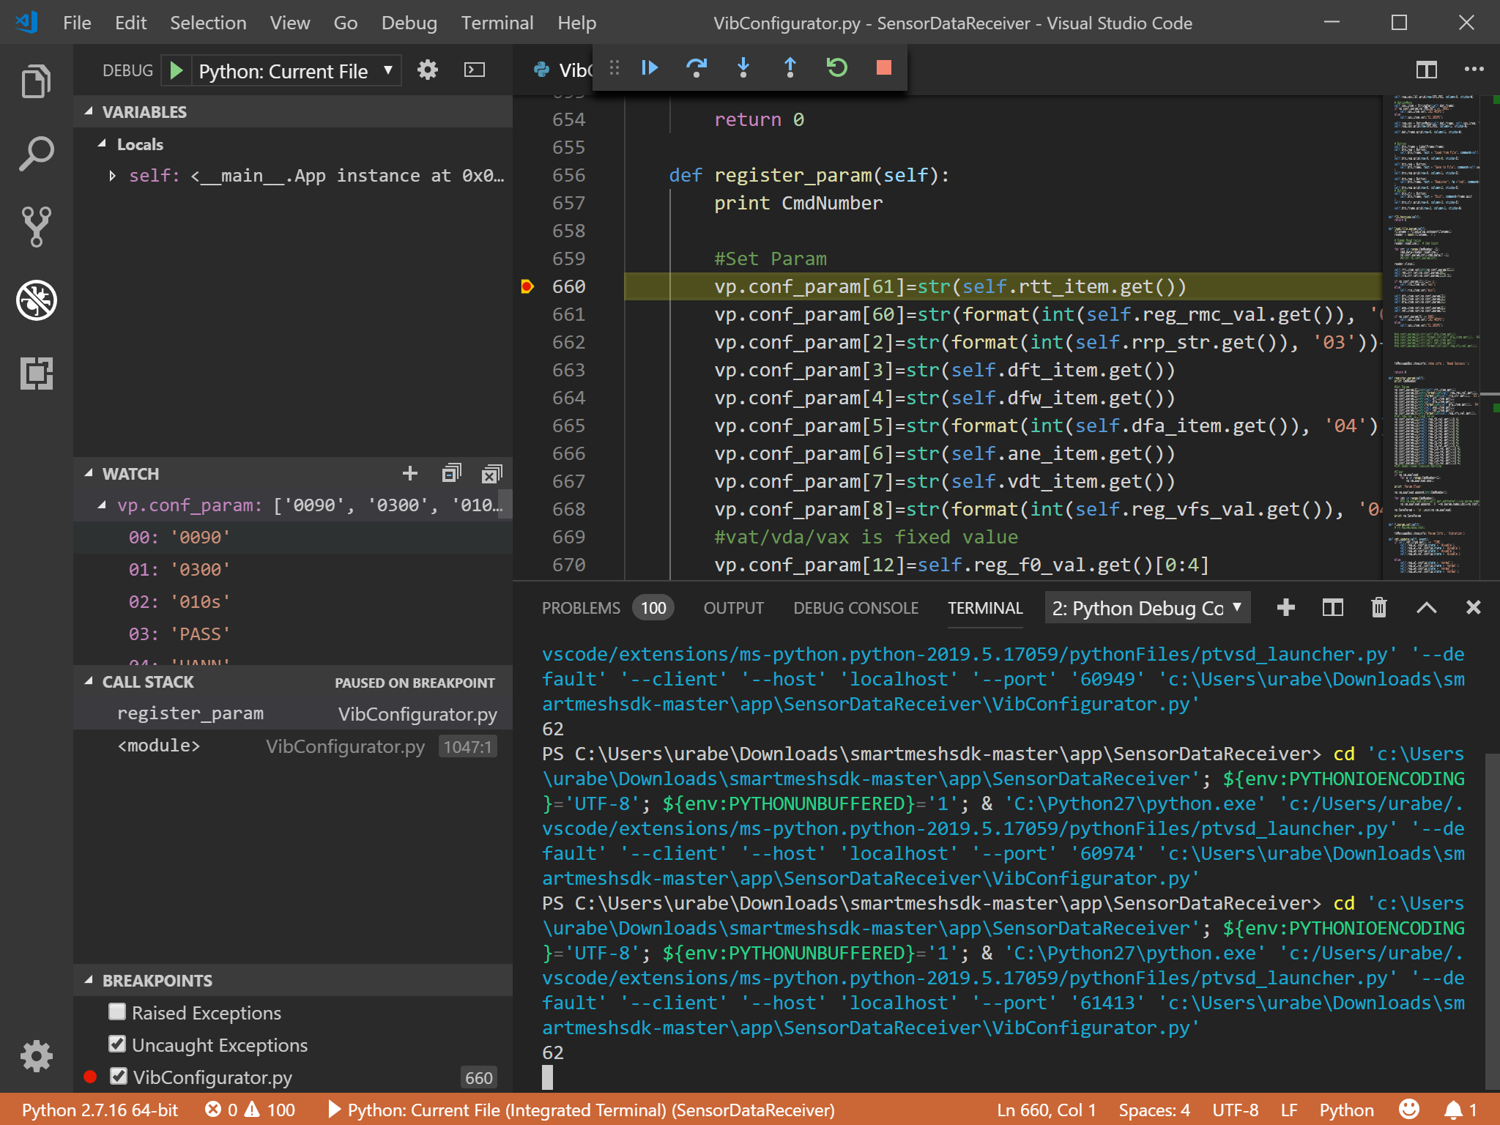Uncheck the VibConfigurator.py breakpoint
The width and height of the screenshot is (1500, 1125).
pyautogui.click(x=118, y=1077)
